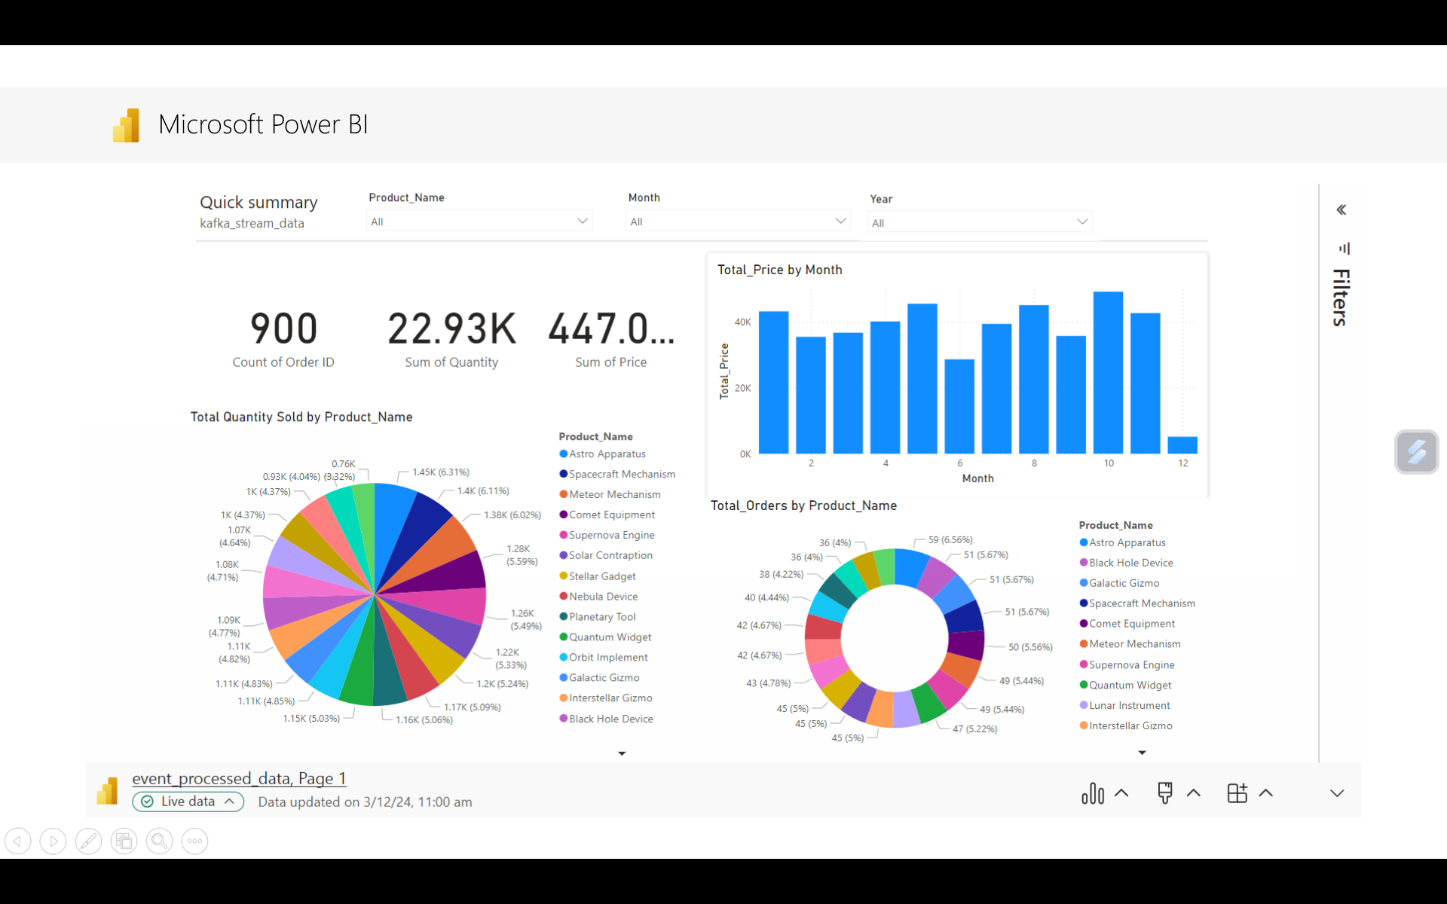Open slideshow more options ellipsis
Screen dimensions: 1447x904
(194, 841)
